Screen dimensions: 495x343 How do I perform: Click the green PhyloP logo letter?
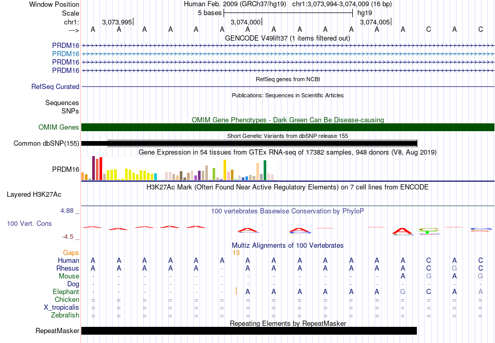click(x=428, y=231)
